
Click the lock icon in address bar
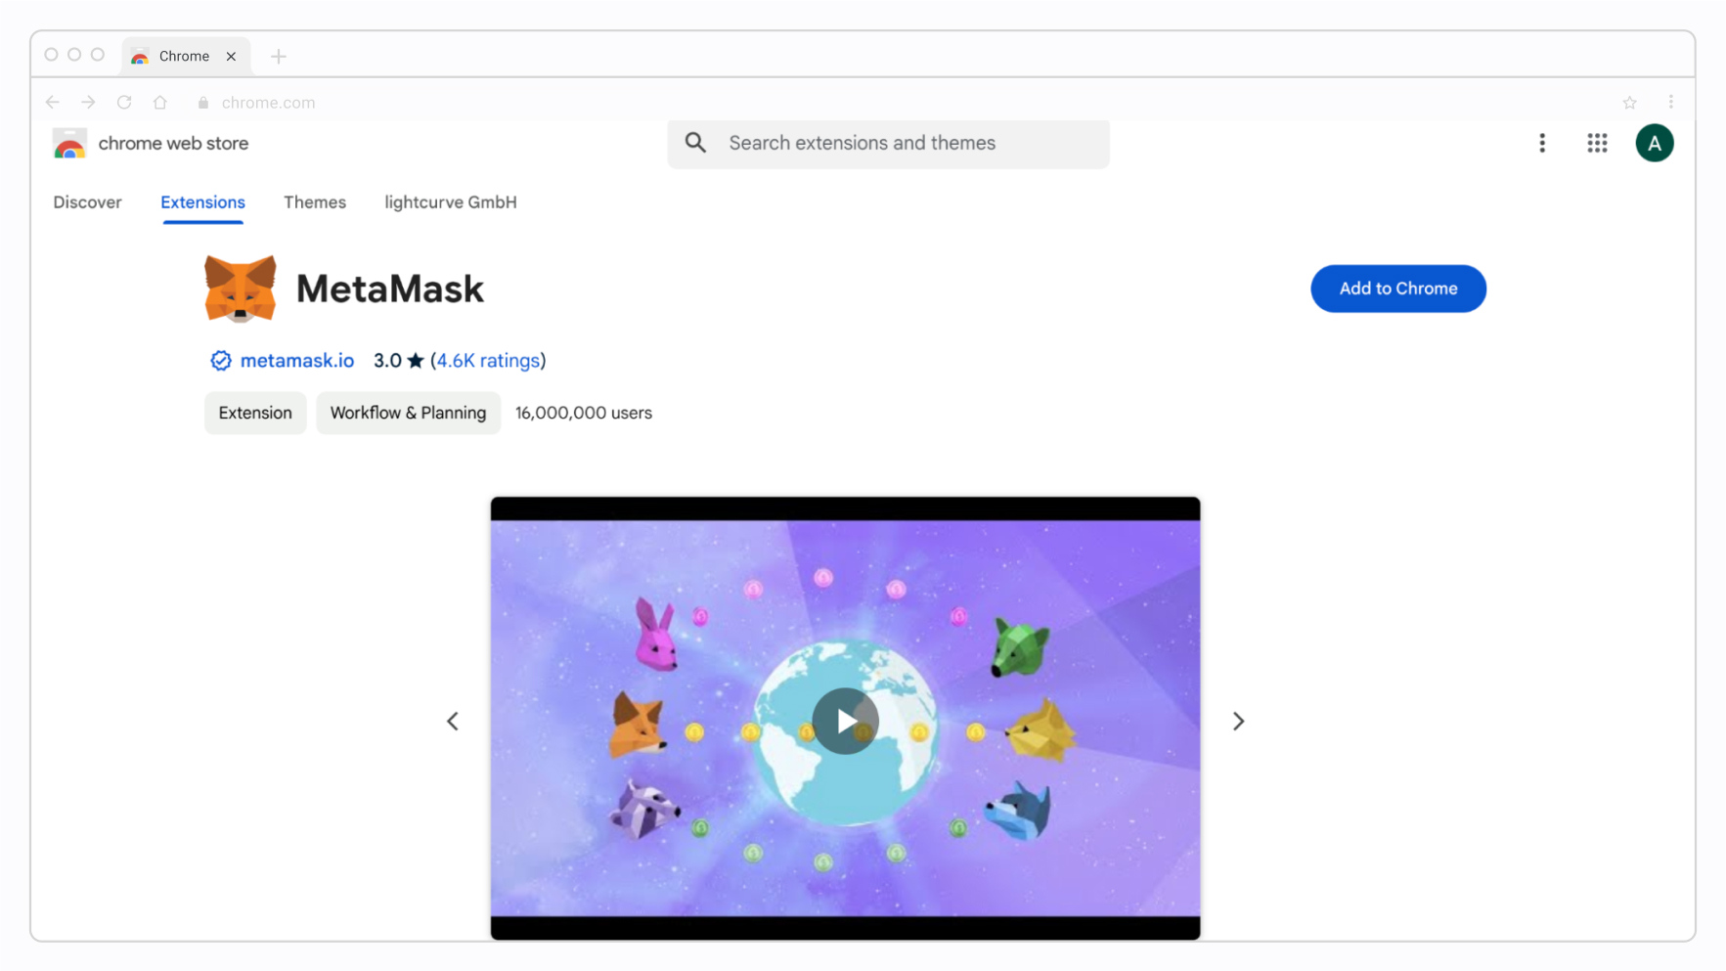click(203, 103)
